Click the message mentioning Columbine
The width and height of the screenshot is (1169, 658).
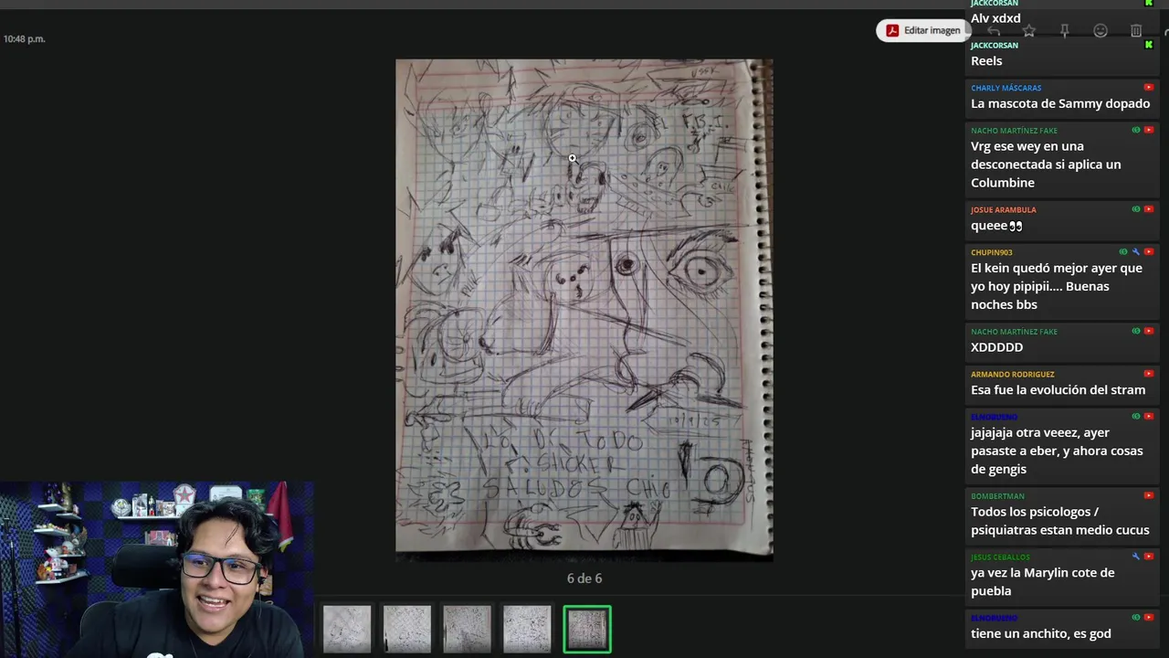click(1046, 164)
